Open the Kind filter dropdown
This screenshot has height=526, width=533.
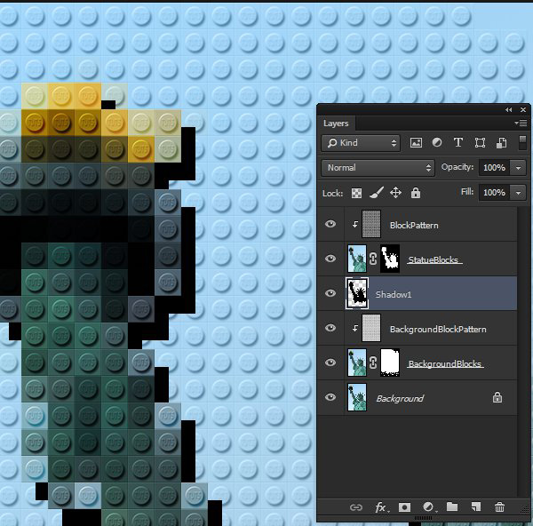[361, 143]
